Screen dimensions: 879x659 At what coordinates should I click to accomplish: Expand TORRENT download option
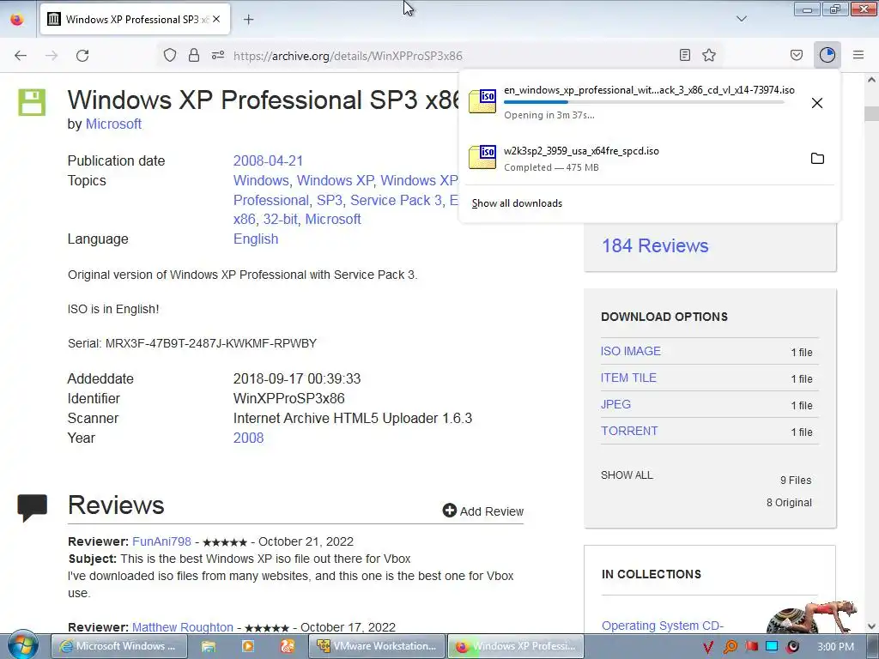click(629, 431)
